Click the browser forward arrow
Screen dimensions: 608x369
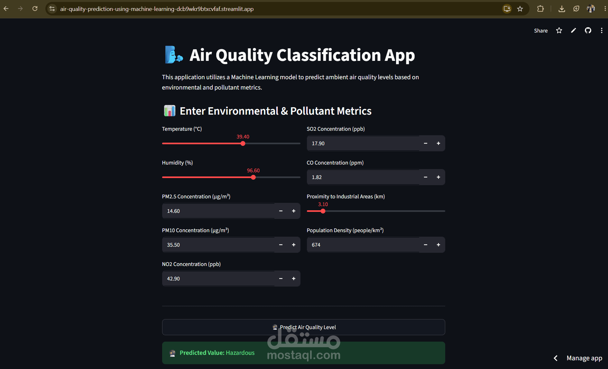click(20, 9)
